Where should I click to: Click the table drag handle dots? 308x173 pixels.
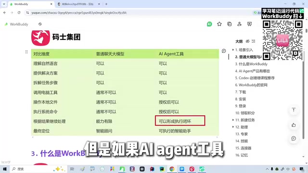[x=26, y=52]
